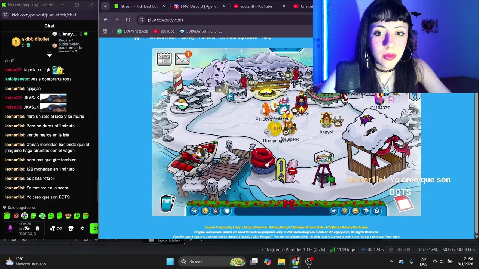The image size is (479, 269).
Task: Click the microphone icon in Kick chat box
Action: pos(10,228)
